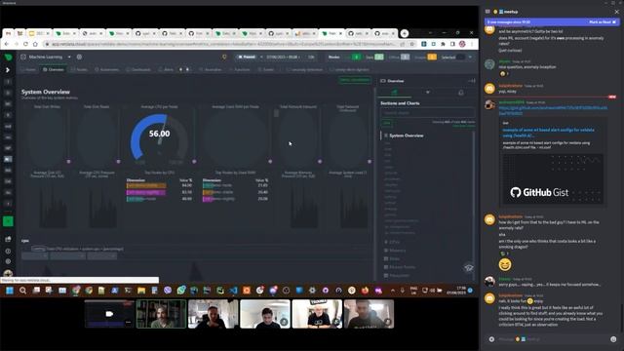The height and width of the screenshot is (351, 624).
Task: Select the screen share thumbnail in call strip
Action: (x=109, y=314)
